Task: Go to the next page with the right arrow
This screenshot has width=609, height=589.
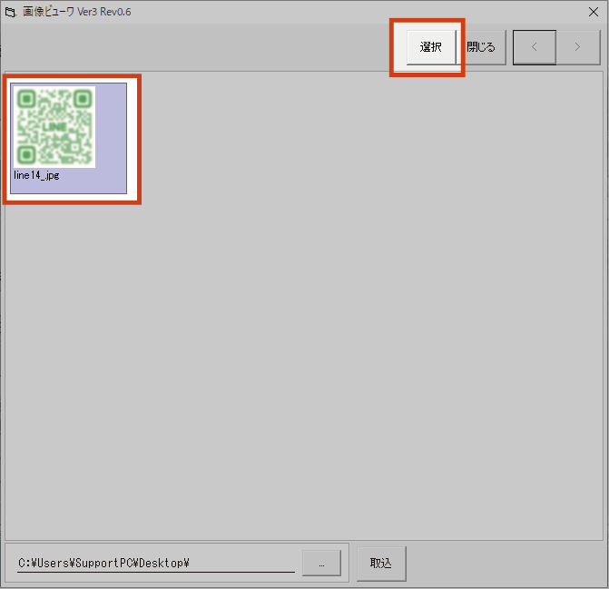Action: tap(578, 47)
